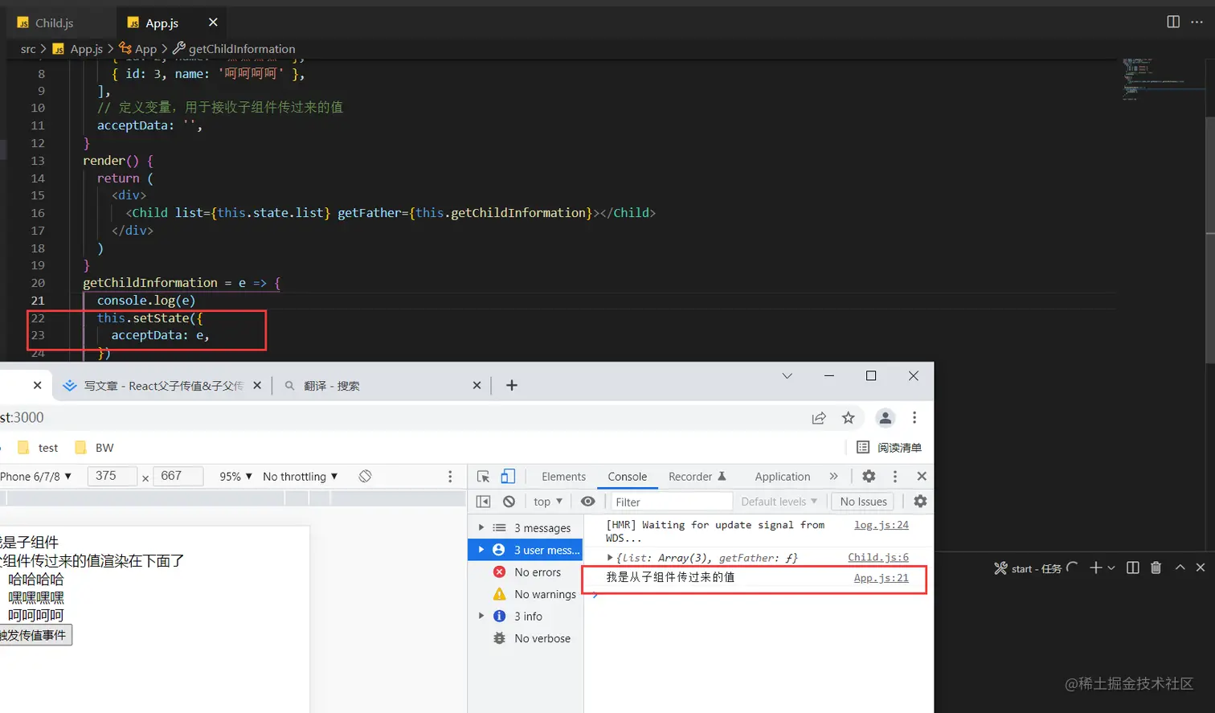This screenshot has height=713, width=1215.
Task: Open console settings gear
Action: point(920,502)
